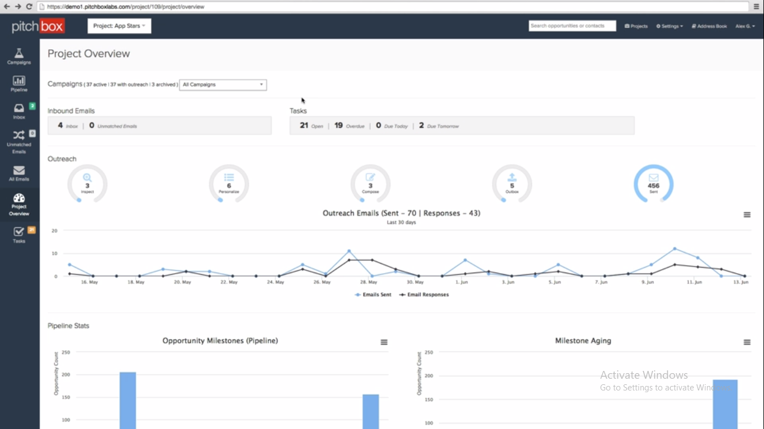764x429 pixels.
Task: Open Outreach Emails chart hamburger menu
Action: click(747, 215)
